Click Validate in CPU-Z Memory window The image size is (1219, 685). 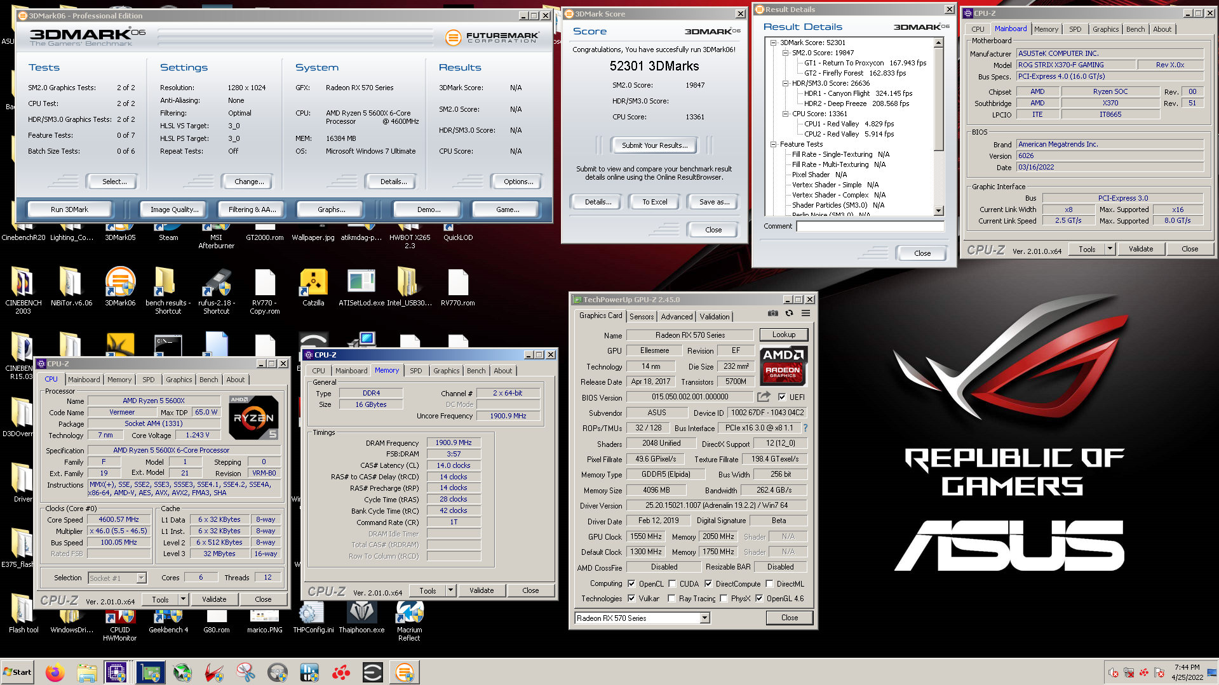tap(482, 590)
